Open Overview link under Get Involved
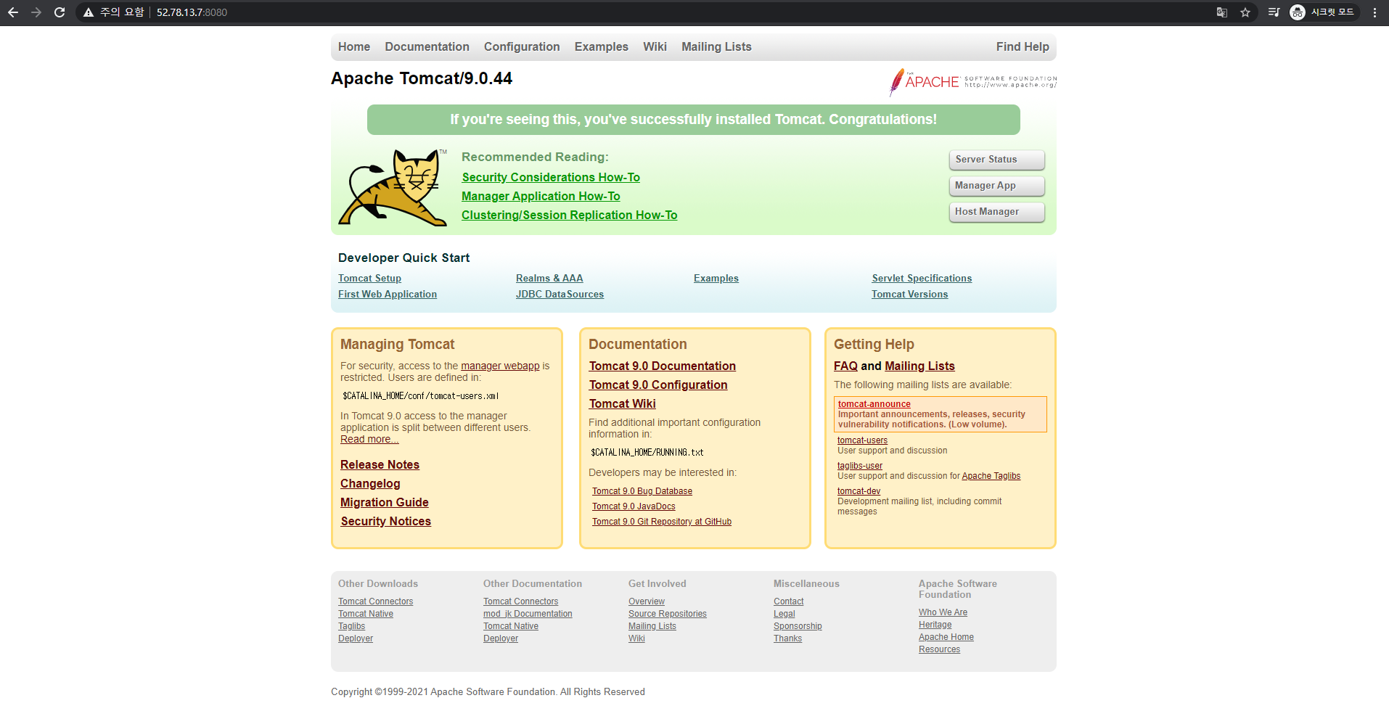The image size is (1389, 727). [x=647, y=601]
